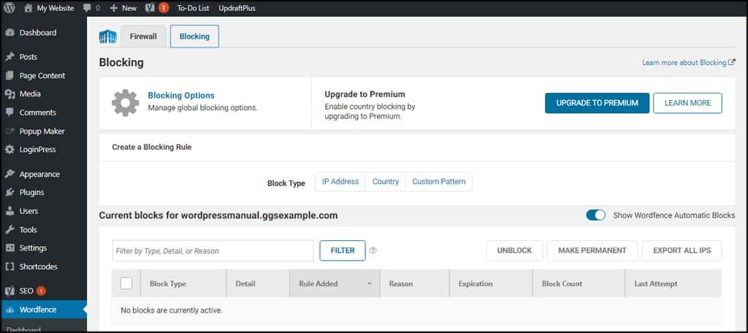Screen dimensions: 748x333
Task: Click the block filter text field
Action: pos(212,250)
